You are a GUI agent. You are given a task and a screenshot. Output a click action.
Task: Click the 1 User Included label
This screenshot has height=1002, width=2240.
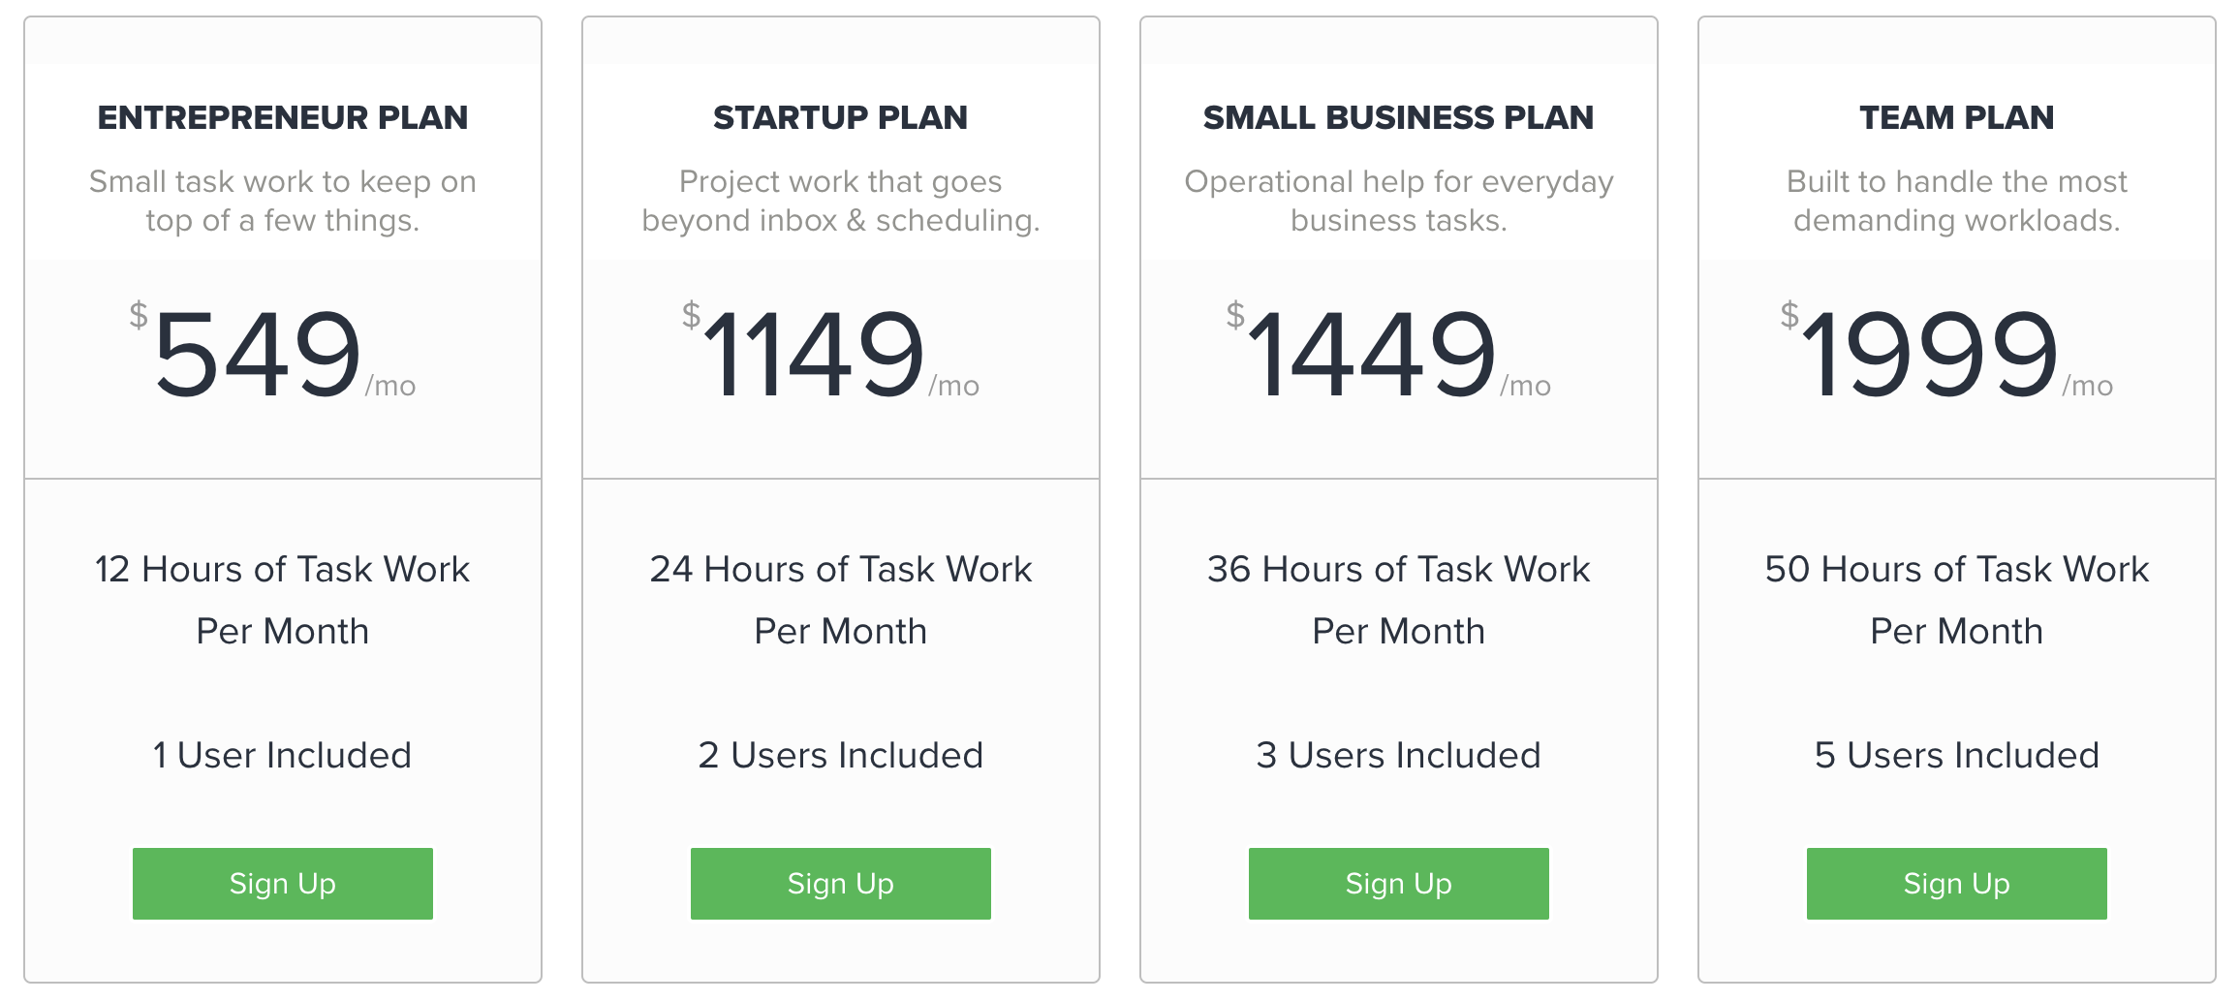pos(282,755)
